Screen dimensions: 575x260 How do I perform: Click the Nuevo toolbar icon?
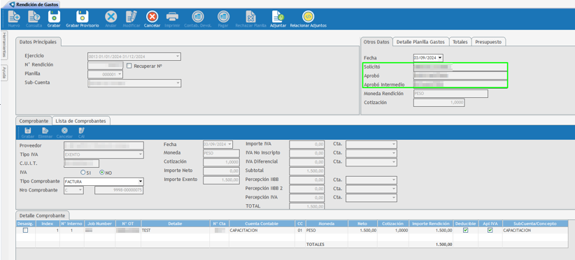tap(14, 17)
